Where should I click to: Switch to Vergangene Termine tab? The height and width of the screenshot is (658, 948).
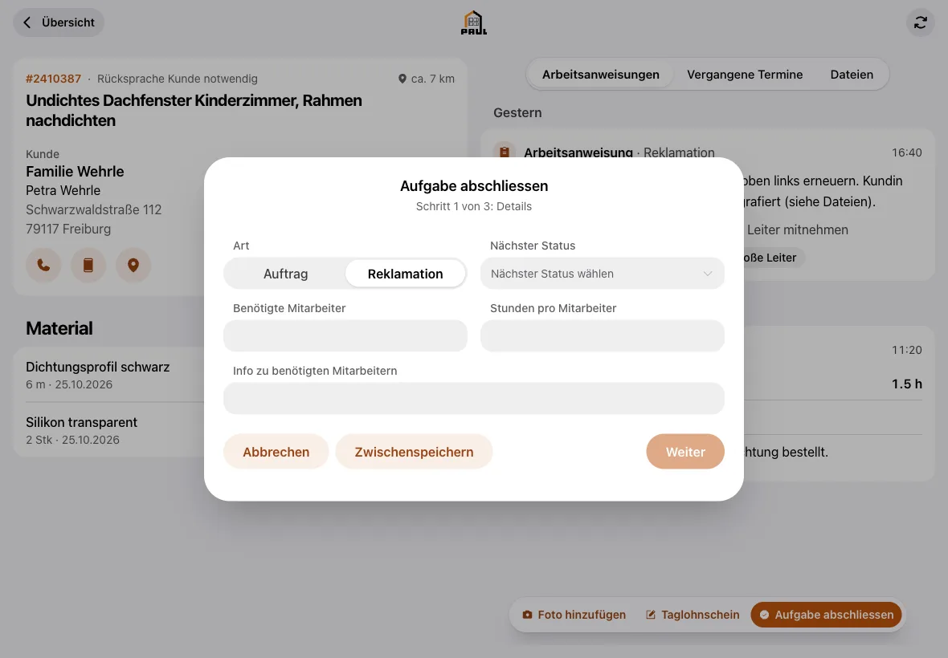[x=745, y=75]
